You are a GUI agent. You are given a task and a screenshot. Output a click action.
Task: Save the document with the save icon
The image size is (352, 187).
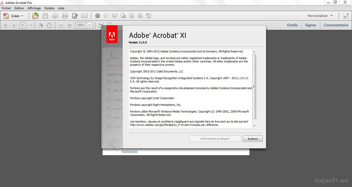[x=45, y=16]
